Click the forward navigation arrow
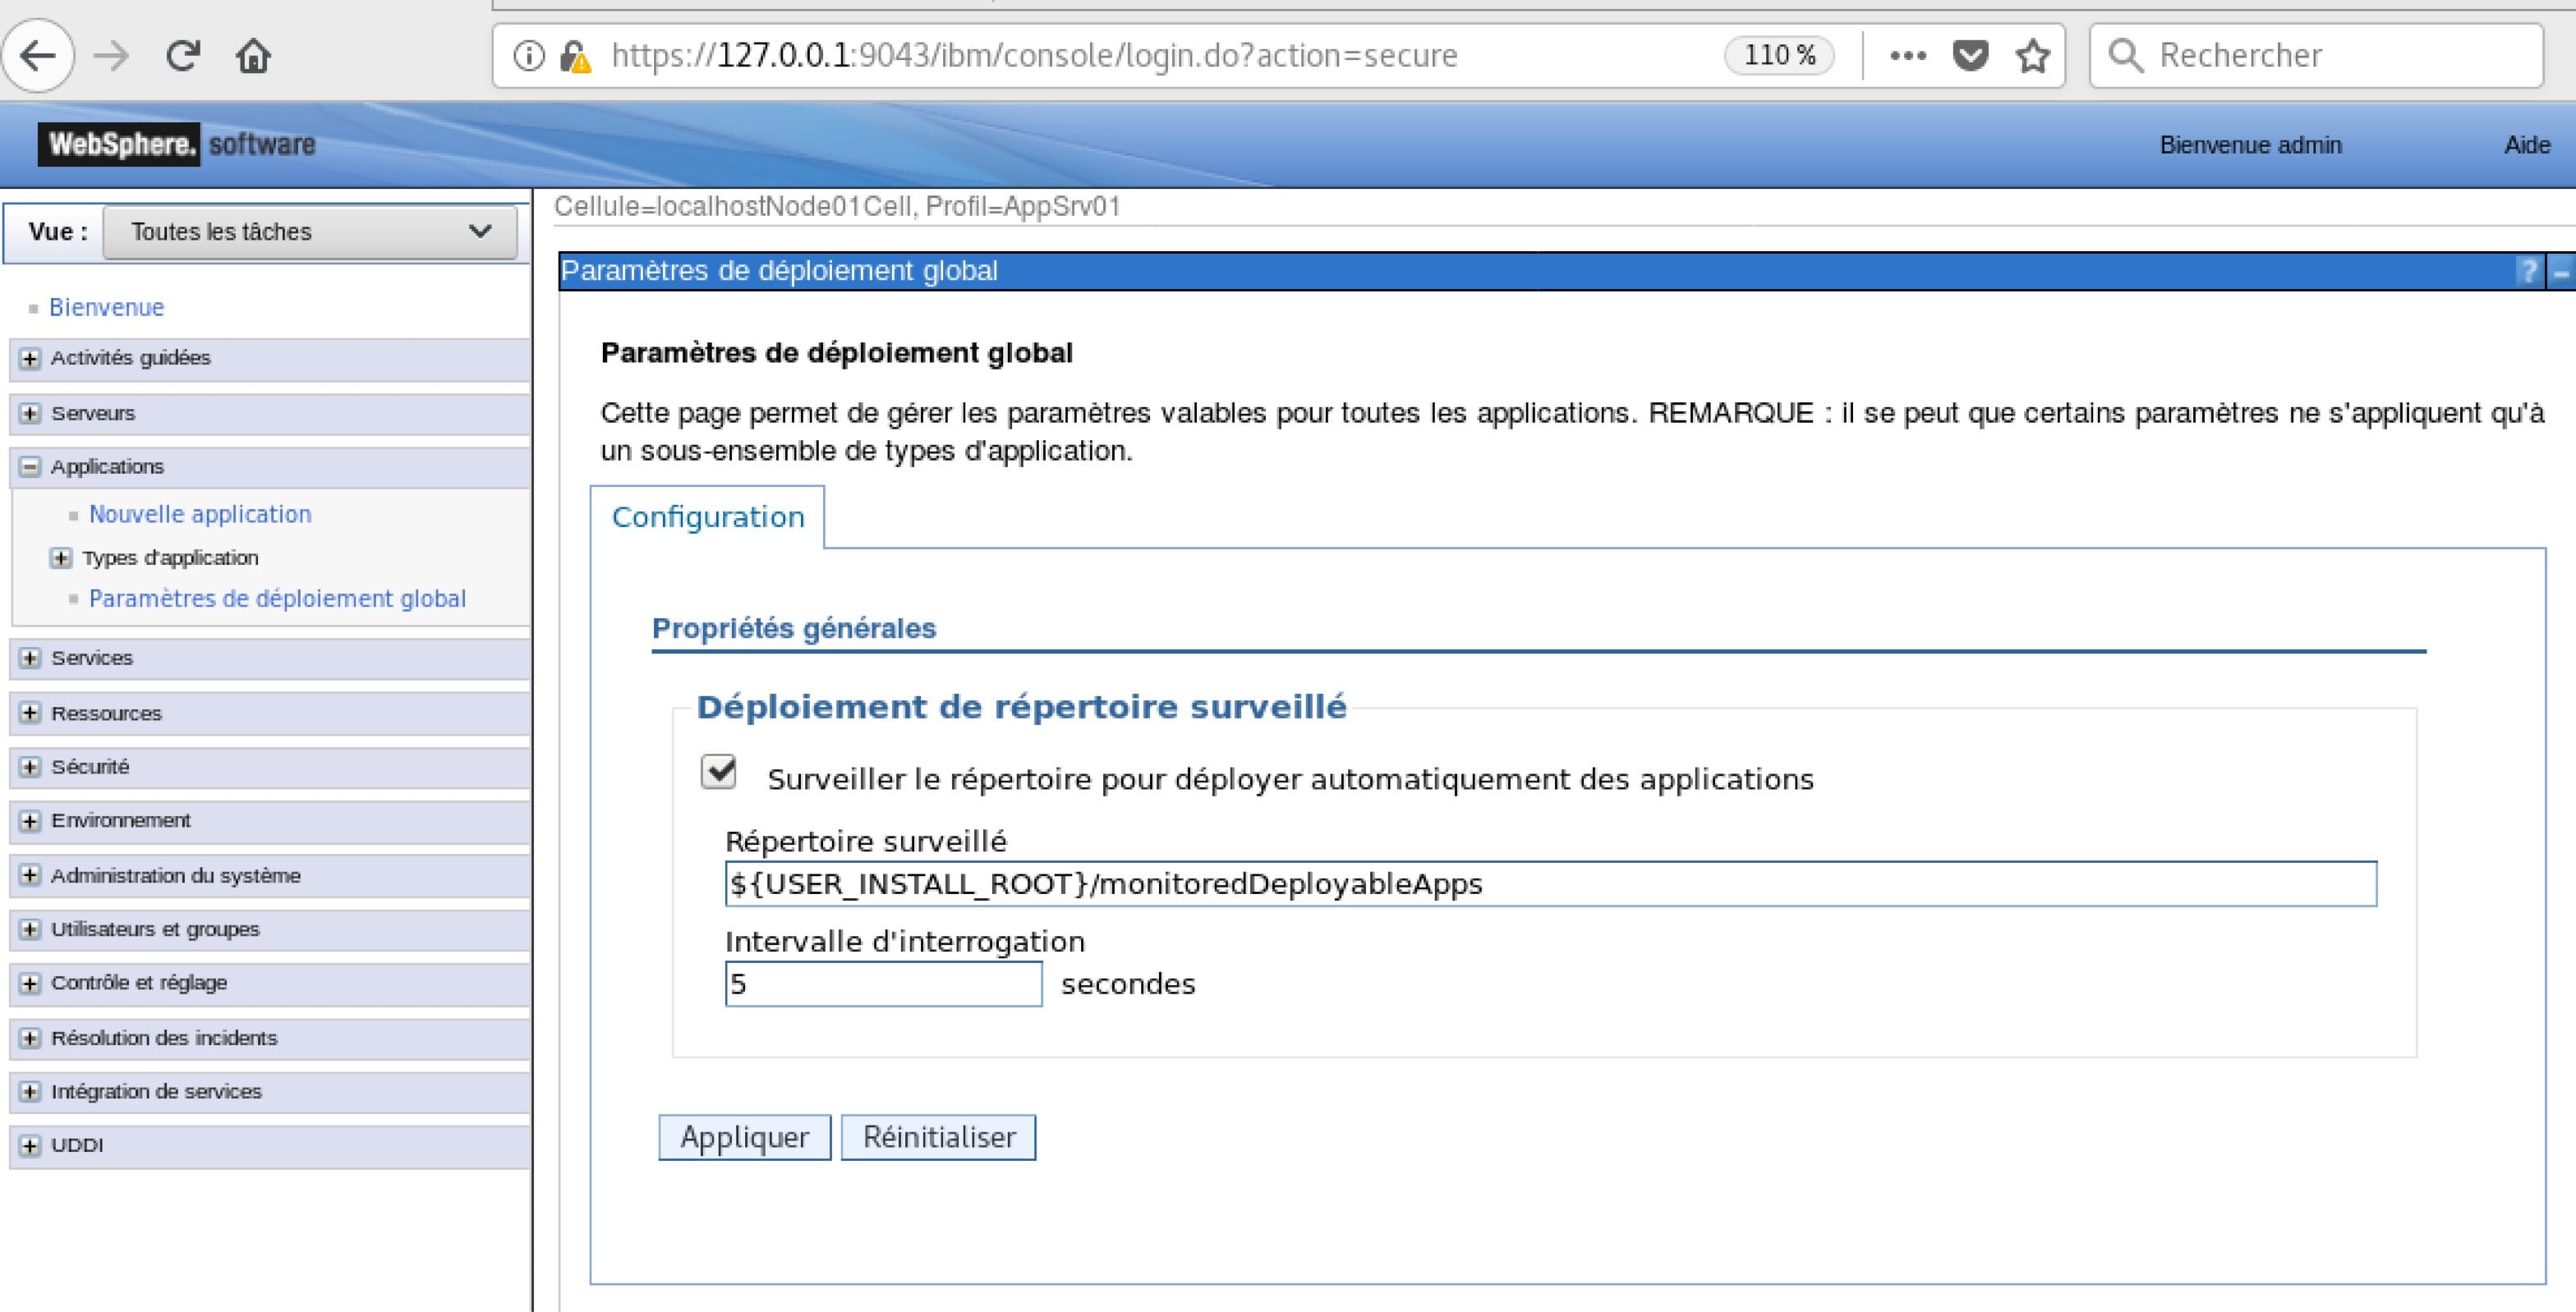The height and width of the screenshot is (1312, 2576). (110, 55)
